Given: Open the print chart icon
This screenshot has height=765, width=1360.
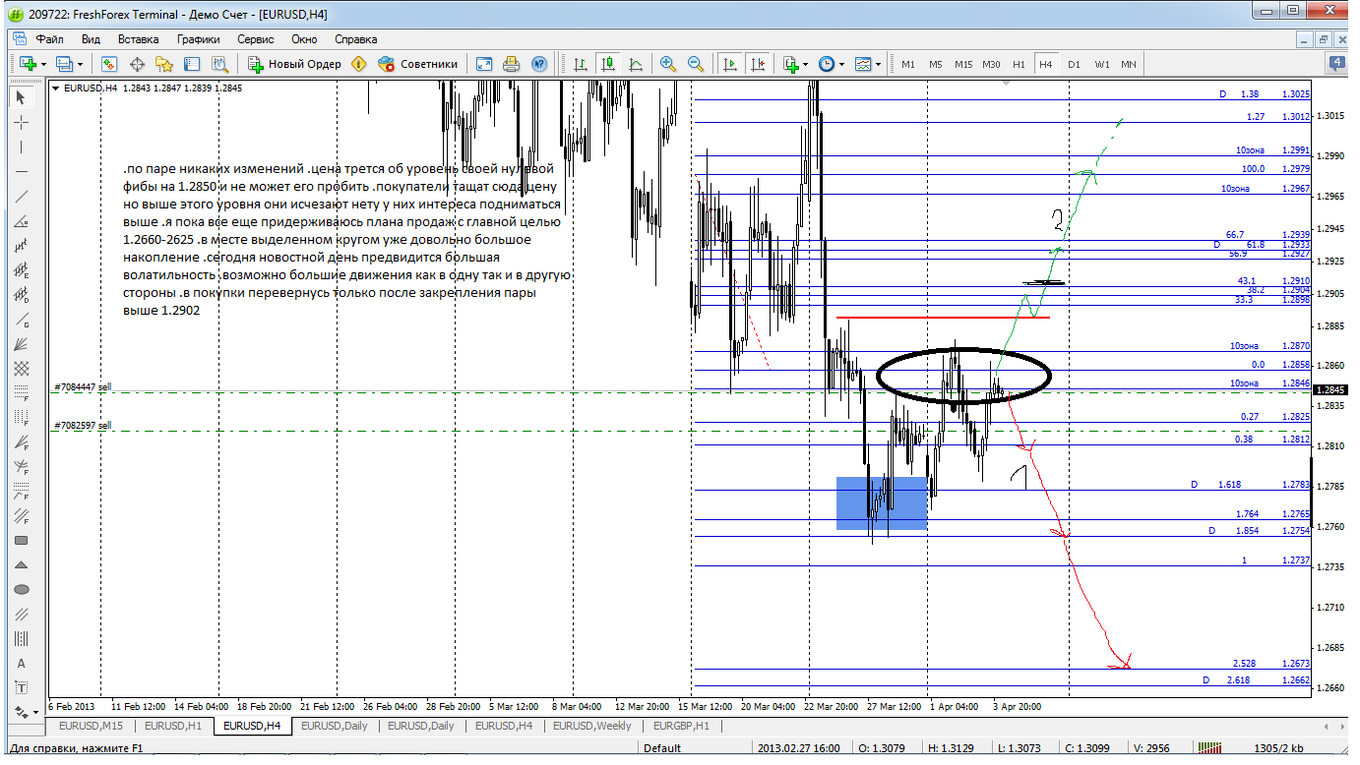Looking at the screenshot, I should pyautogui.click(x=511, y=64).
